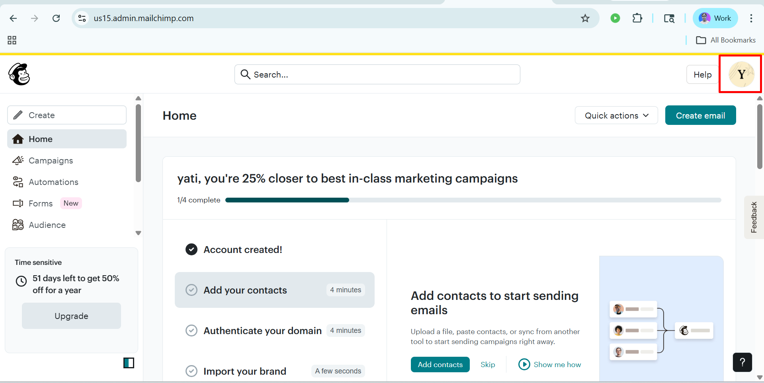Click the onboarding progress bar
This screenshot has height=383, width=764.
tap(473, 200)
